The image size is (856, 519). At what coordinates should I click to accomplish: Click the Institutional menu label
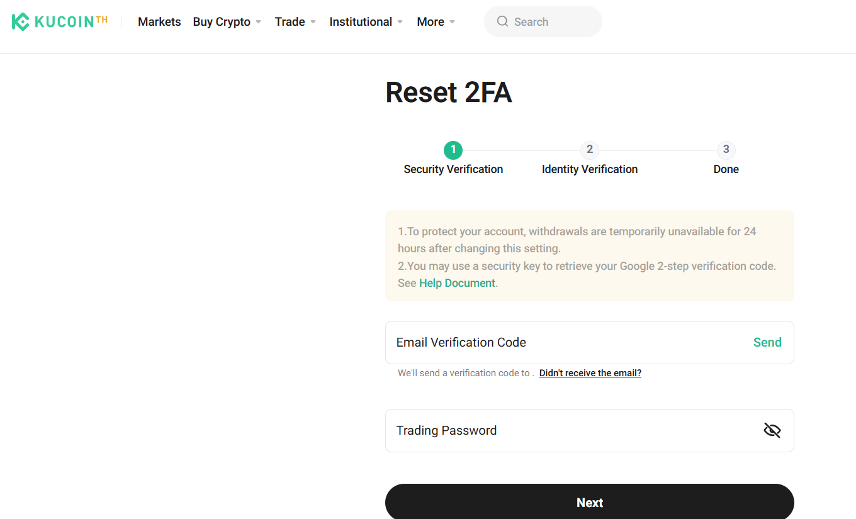pos(361,22)
